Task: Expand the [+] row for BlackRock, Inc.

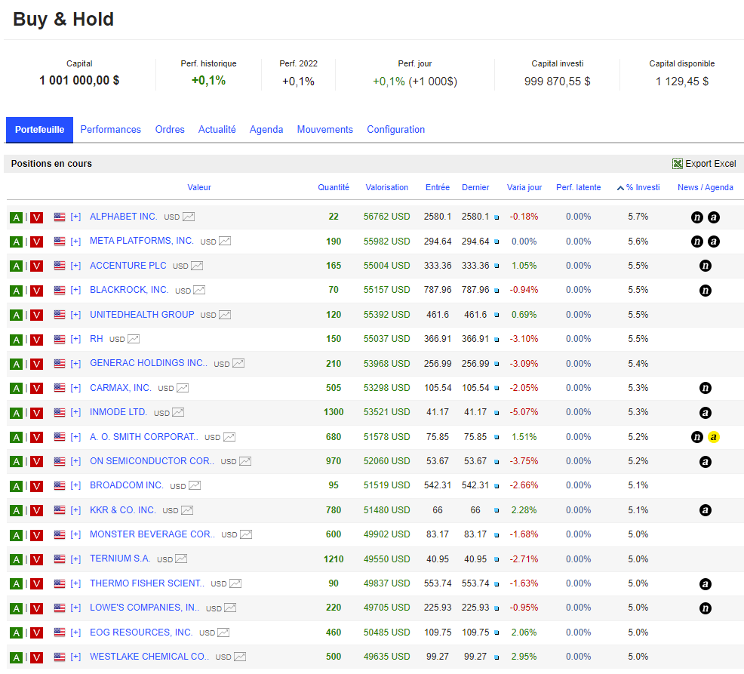Action: coord(75,290)
